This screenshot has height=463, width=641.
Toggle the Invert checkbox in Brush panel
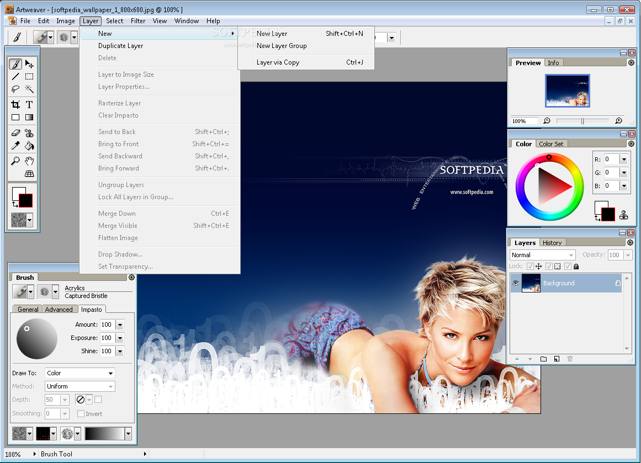point(81,413)
